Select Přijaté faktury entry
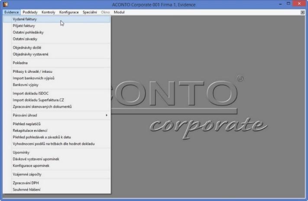 [x=57, y=26]
